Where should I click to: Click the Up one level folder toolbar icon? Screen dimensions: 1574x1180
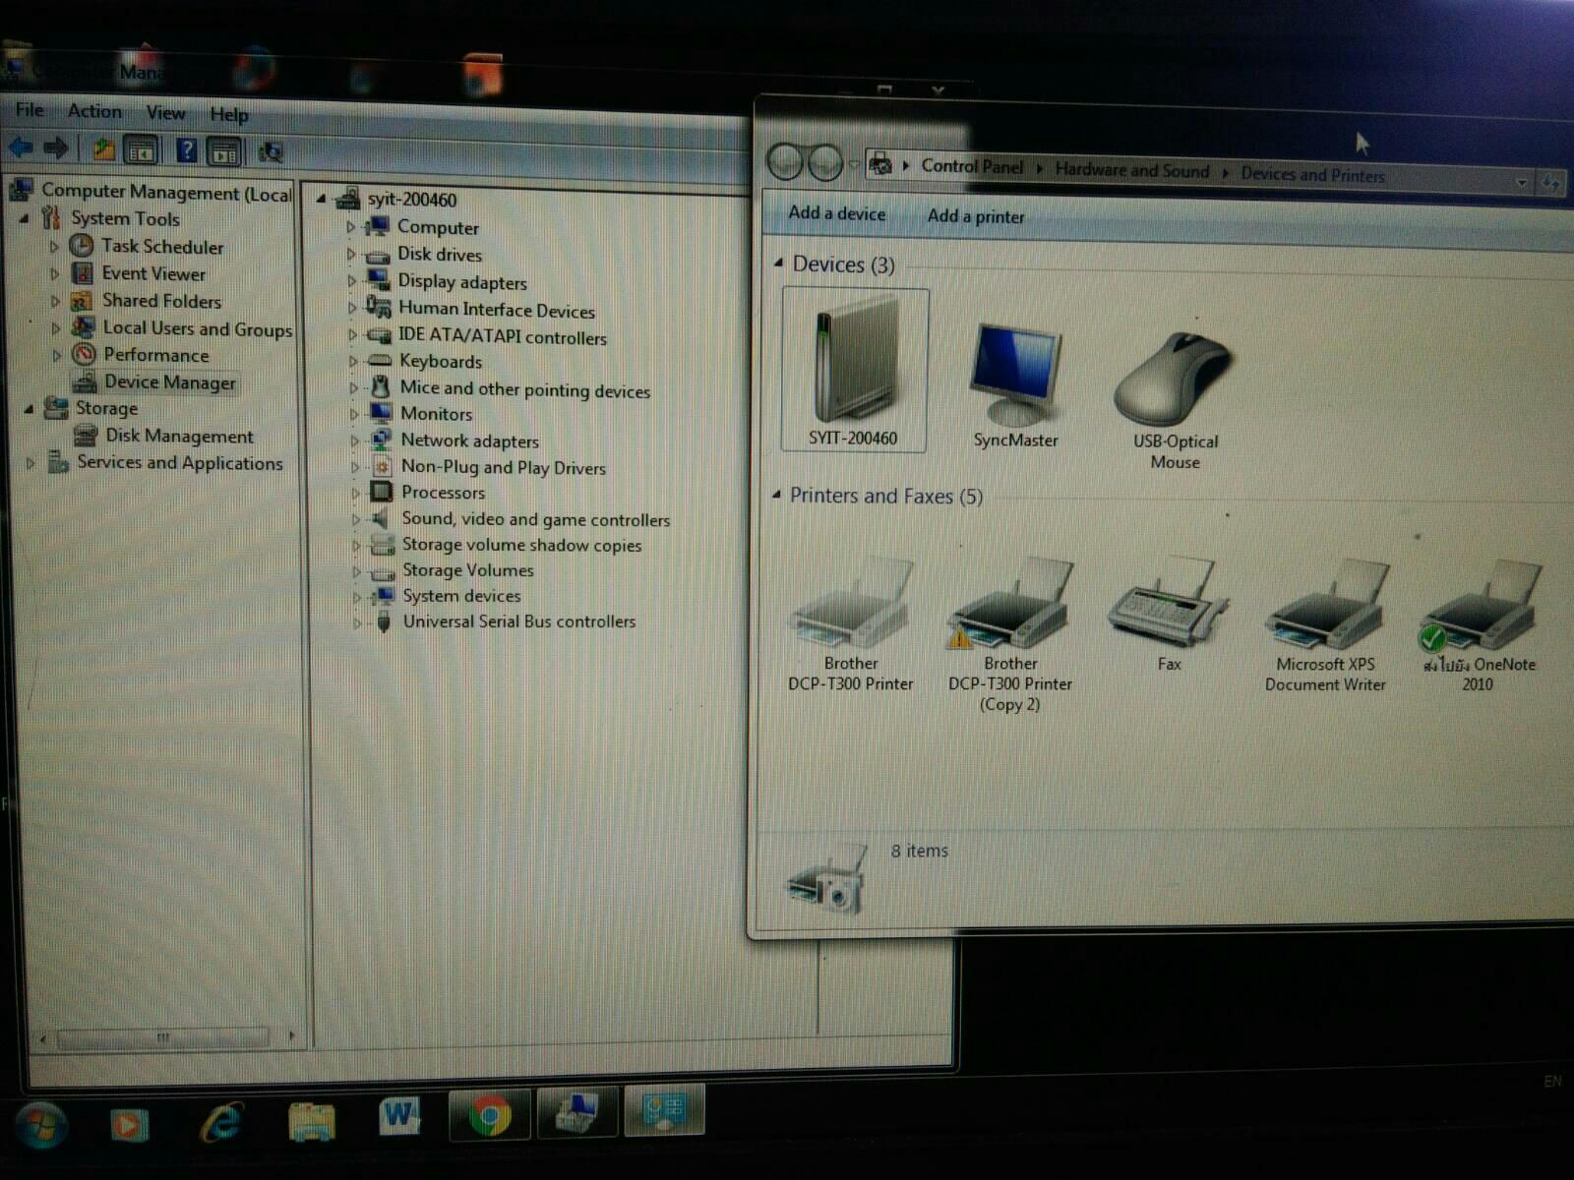(x=104, y=149)
